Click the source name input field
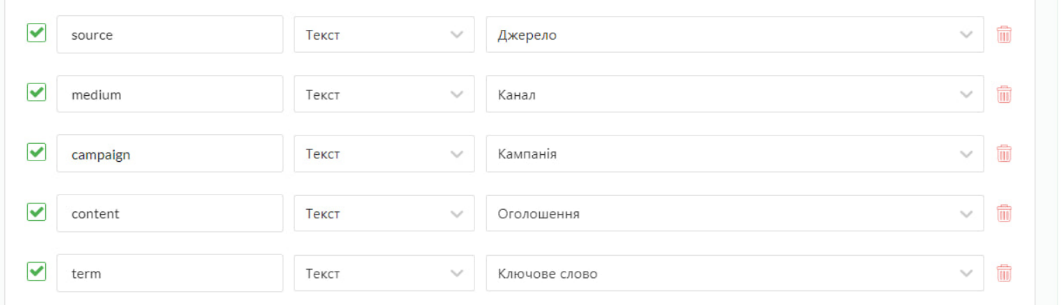Screen dimensions: 1063x305 [169, 35]
